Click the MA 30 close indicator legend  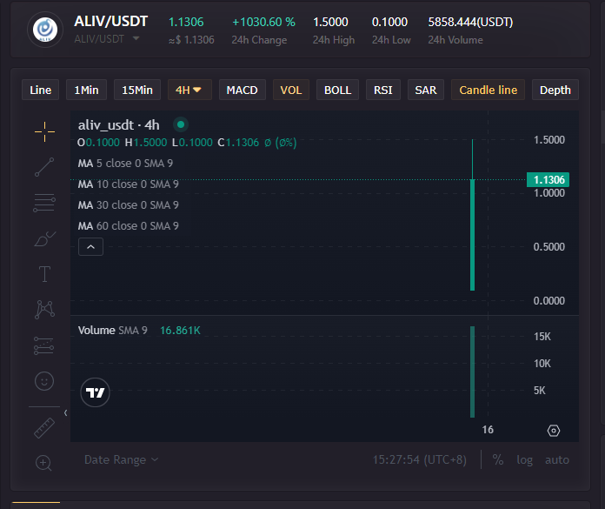pyautogui.click(x=128, y=205)
